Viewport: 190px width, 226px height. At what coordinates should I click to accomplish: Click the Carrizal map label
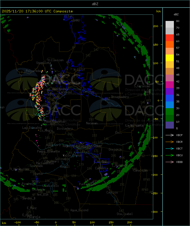click(66, 92)
